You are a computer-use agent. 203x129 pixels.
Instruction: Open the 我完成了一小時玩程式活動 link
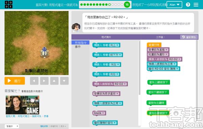150,5
